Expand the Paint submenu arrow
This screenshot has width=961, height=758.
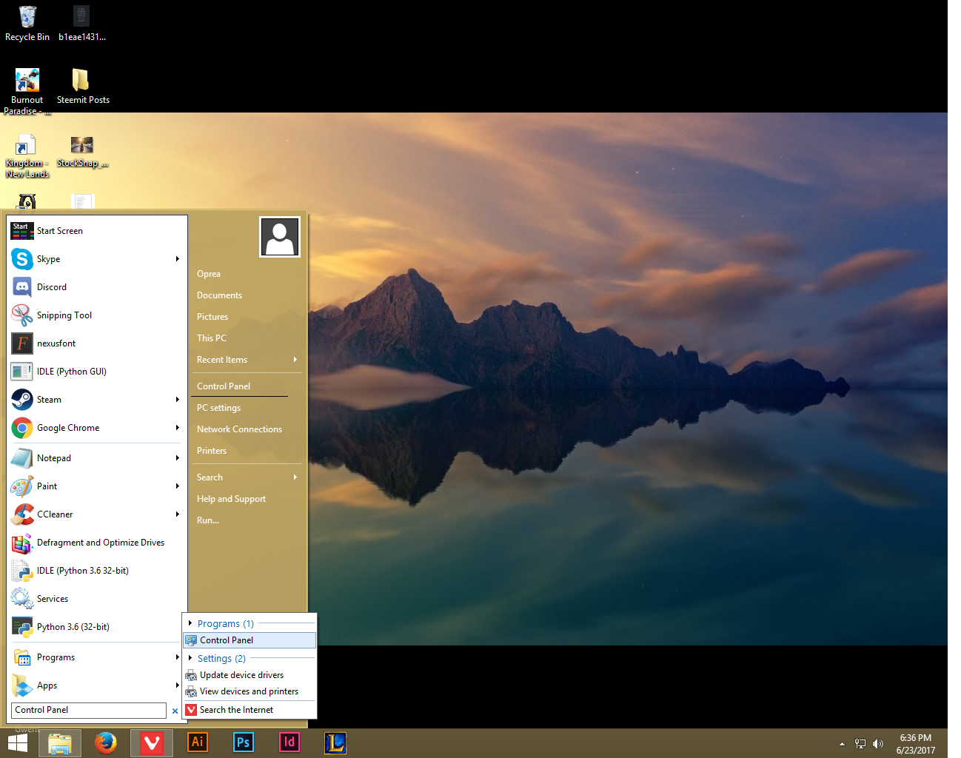pyautogui.click(x=178, y=486)
